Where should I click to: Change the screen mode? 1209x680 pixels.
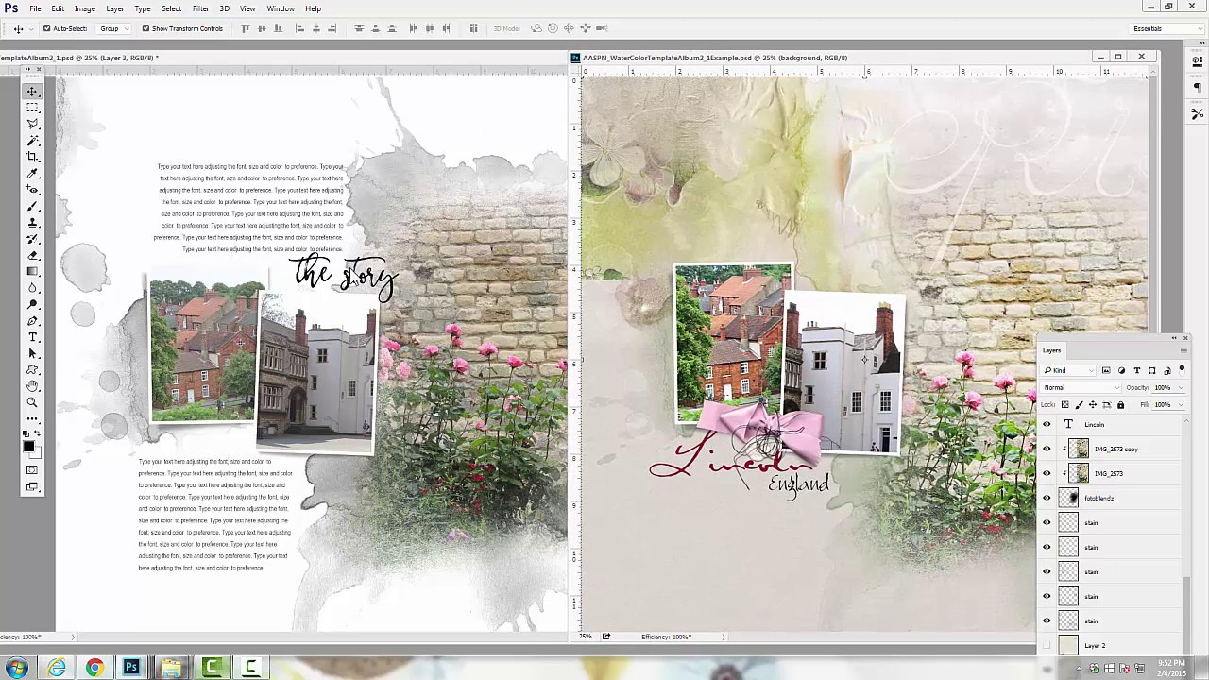click(x=32, y=486)
